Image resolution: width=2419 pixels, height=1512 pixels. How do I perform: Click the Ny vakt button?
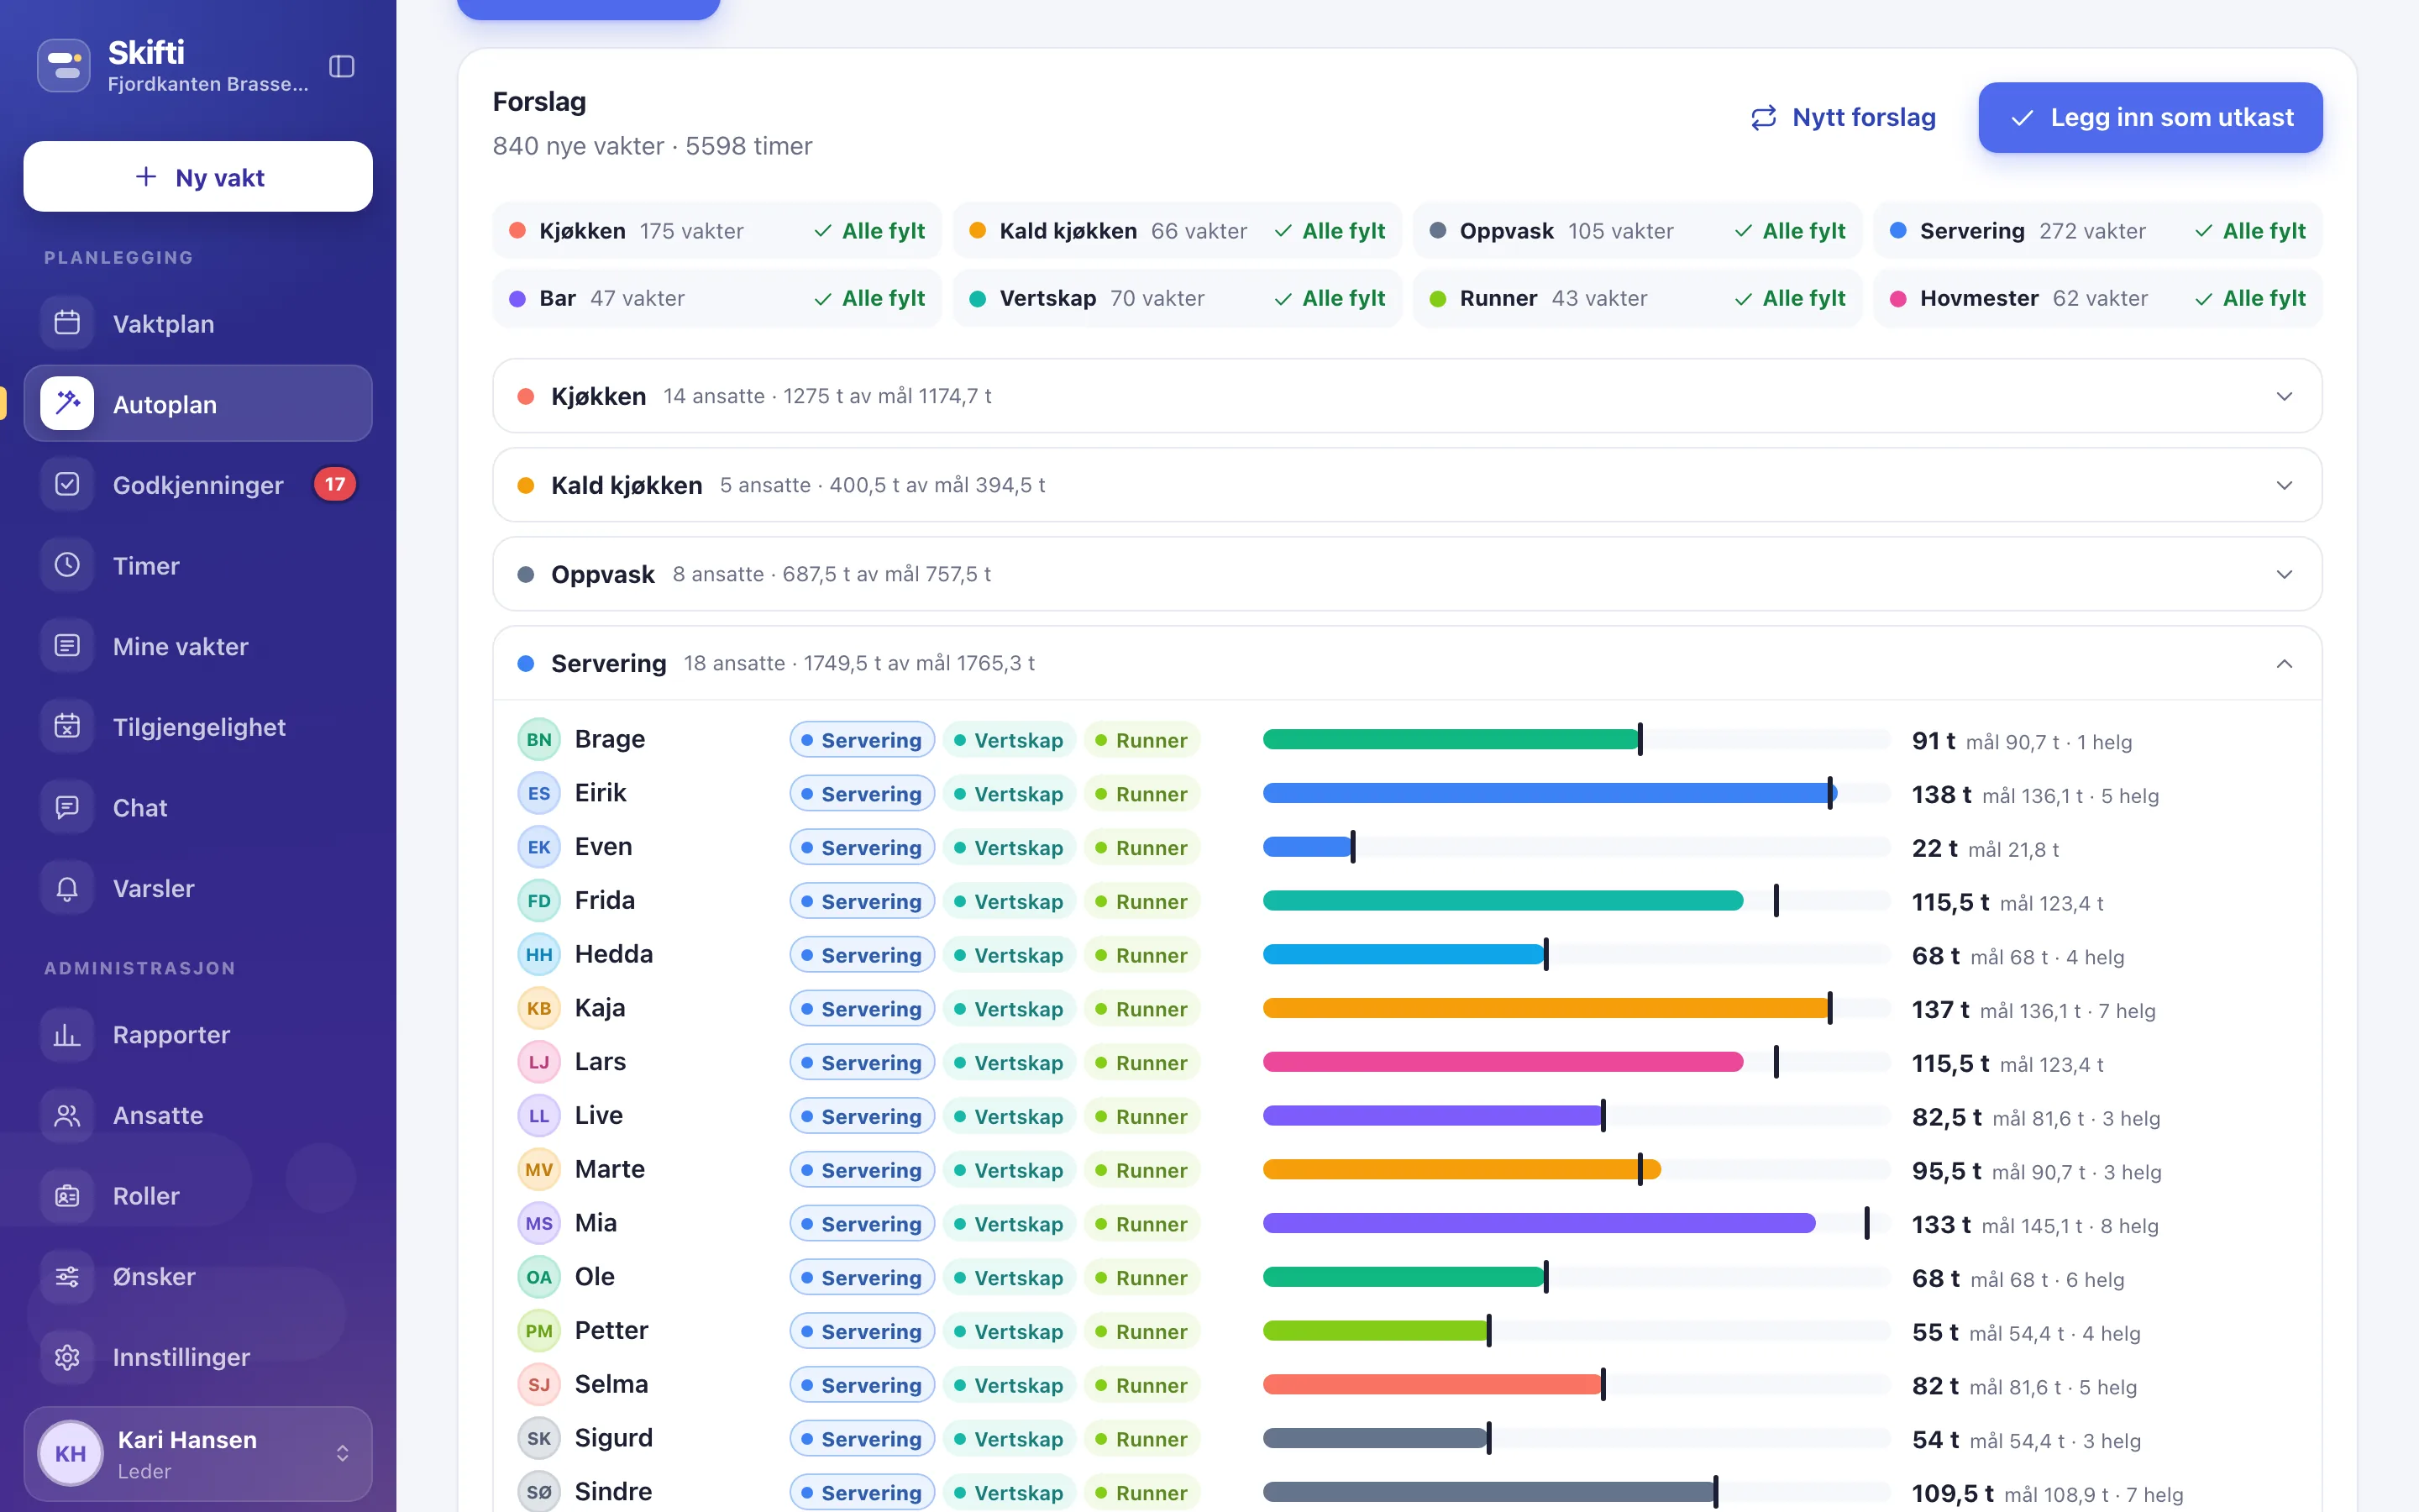tap(198, 176)
